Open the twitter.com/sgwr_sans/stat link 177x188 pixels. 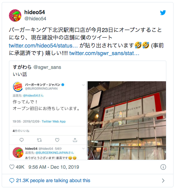[x=104, y=53]
